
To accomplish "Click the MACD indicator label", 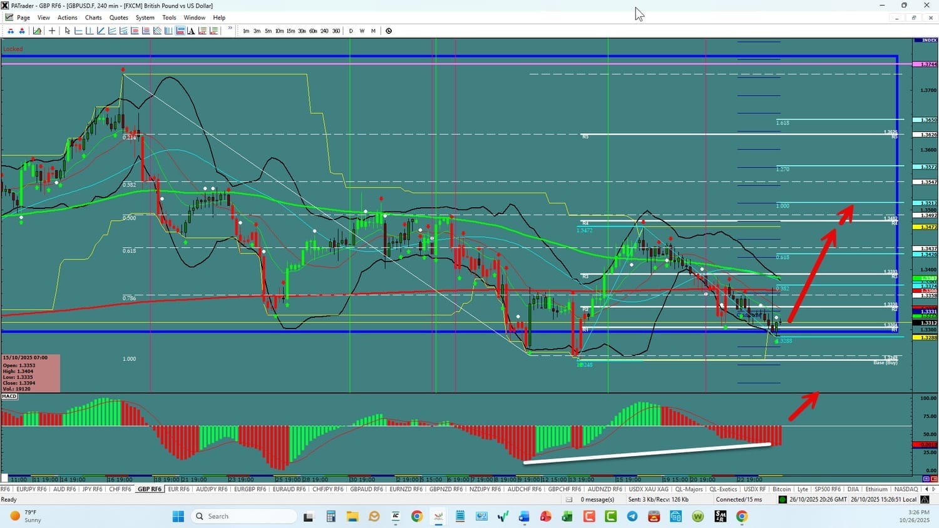I will click(9, 396).
